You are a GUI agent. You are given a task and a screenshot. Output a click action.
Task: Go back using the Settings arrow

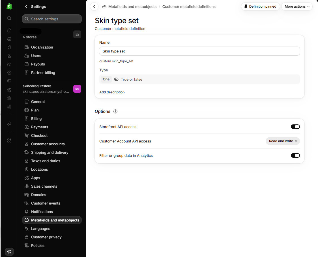coord(26,6)
